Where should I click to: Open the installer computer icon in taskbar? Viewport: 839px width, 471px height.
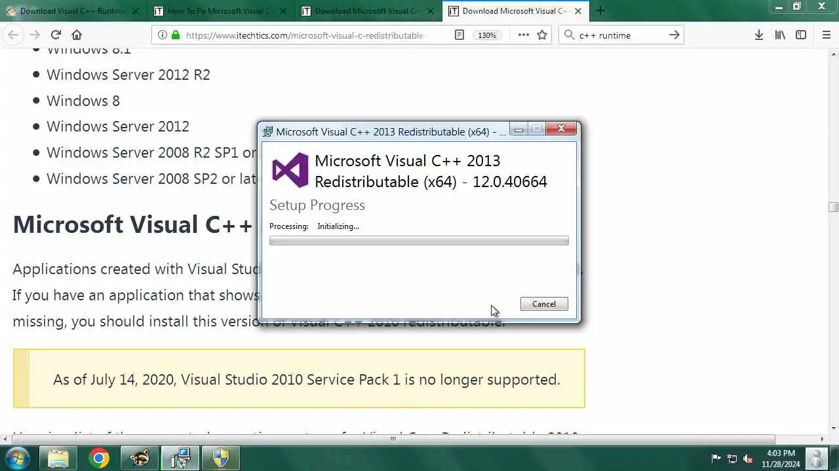coord(180,458)
